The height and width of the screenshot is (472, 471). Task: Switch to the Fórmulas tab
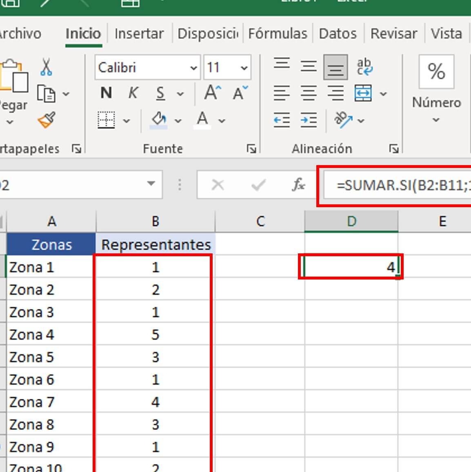point(278,34)
